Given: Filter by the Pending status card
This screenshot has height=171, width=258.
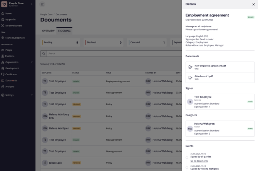Looking at the screenshot, I should 61,43.
